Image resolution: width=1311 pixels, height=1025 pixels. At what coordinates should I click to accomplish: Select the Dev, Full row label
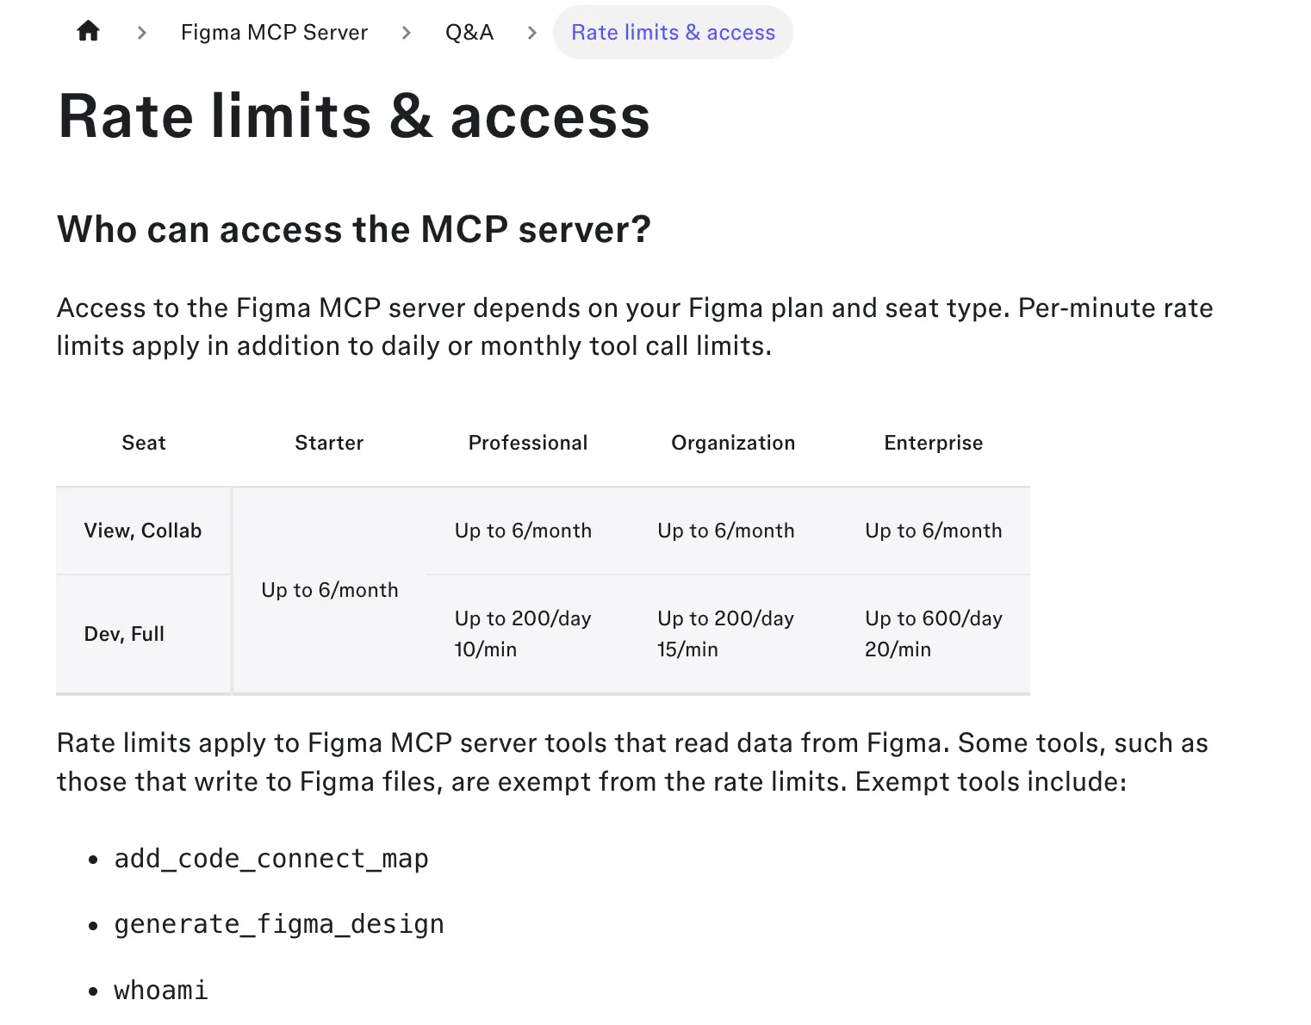(x=124, y=634)
